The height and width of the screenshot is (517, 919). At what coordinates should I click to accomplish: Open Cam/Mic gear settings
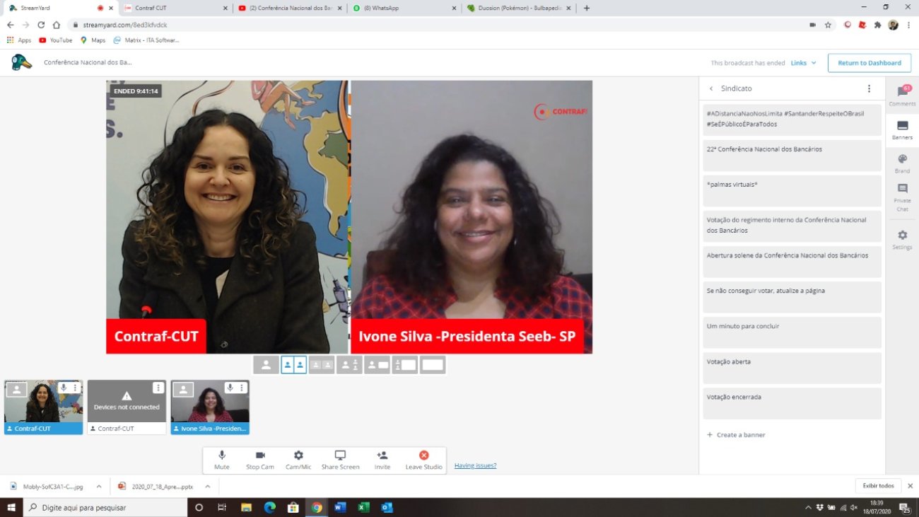[x=298, y=455]
